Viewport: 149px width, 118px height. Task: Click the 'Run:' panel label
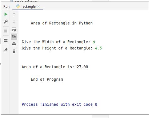coord(7,7)
